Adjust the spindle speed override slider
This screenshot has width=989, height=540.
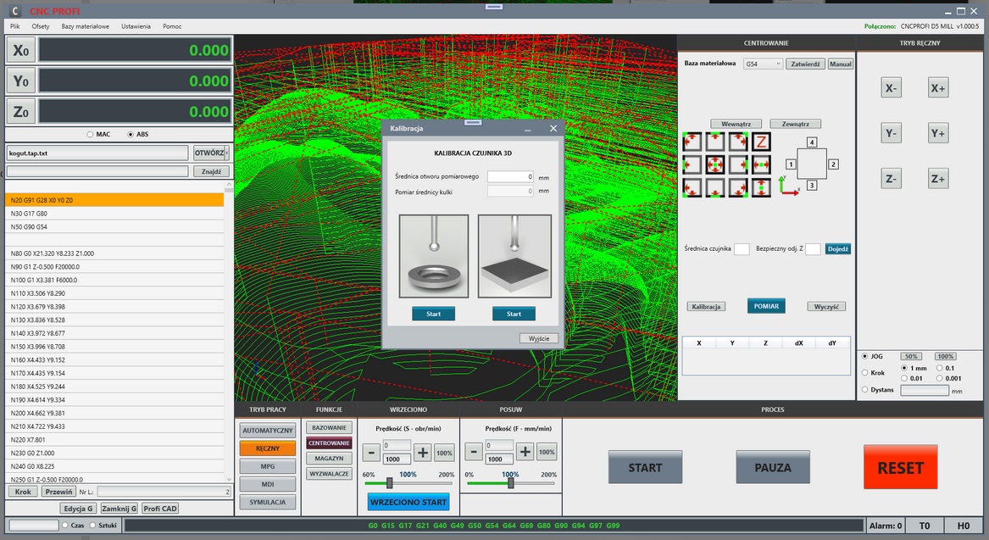tap(390, 483)
